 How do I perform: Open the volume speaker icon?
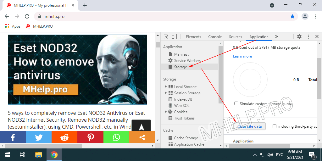270,155
